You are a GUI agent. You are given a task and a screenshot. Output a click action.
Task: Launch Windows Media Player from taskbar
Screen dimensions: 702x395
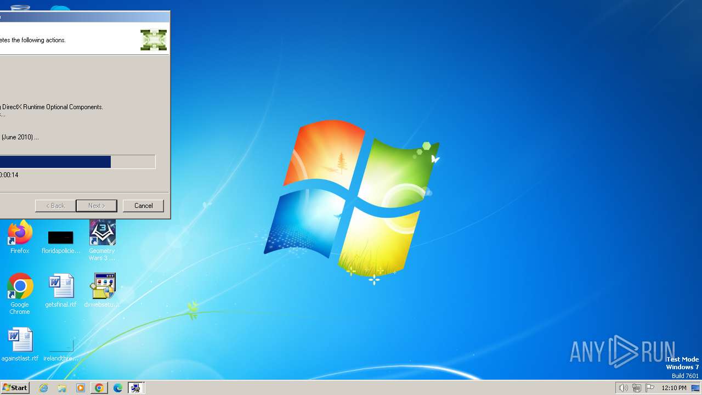(81, 388)
